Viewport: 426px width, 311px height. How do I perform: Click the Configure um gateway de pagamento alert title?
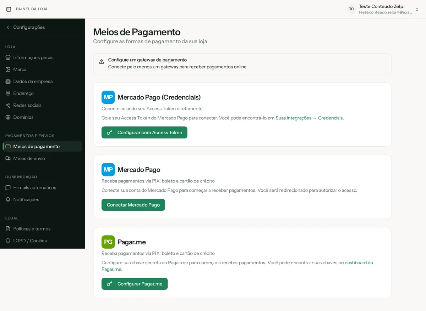click(x=147, y=60)
